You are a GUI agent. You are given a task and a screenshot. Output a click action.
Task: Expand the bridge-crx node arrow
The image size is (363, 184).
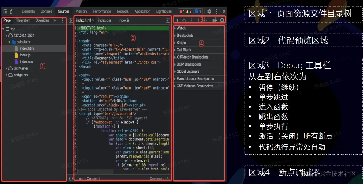(x=7, y=75)
